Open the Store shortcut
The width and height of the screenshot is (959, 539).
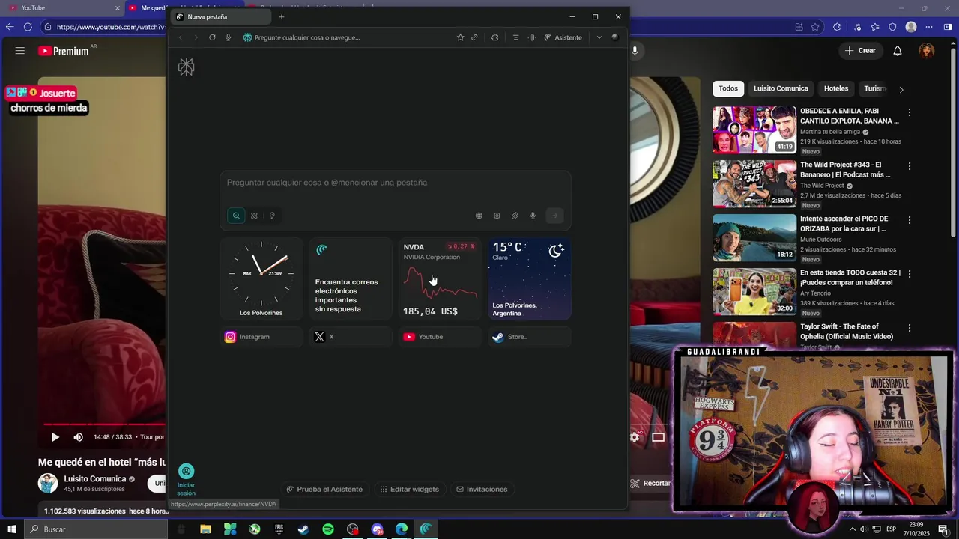pos(530,337)
